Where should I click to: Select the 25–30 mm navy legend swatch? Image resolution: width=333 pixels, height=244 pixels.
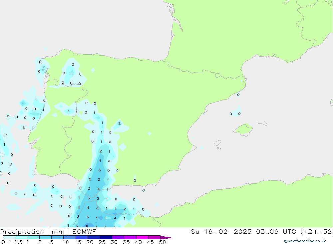(106, 237)
